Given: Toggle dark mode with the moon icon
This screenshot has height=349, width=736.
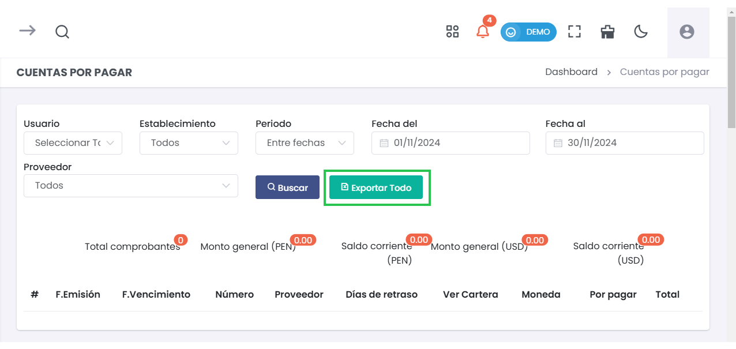Looking at the screenshot, I should 641,32.
